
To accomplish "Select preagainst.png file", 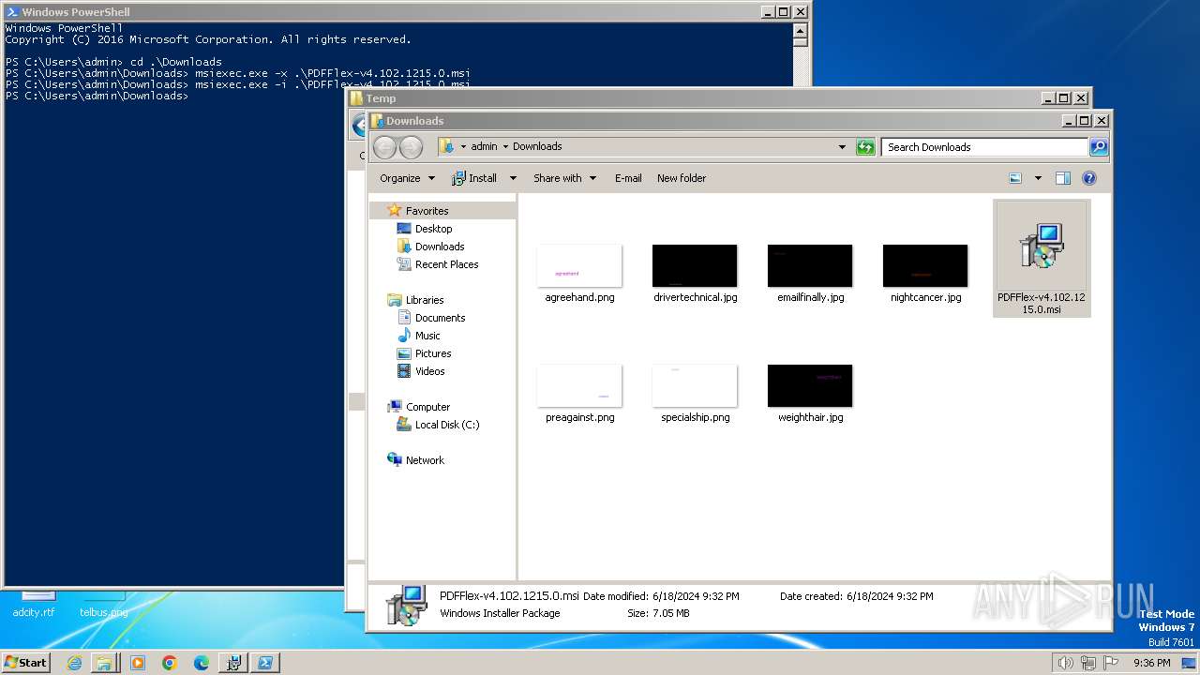I will pyautogui.click(x=579, y=394).
